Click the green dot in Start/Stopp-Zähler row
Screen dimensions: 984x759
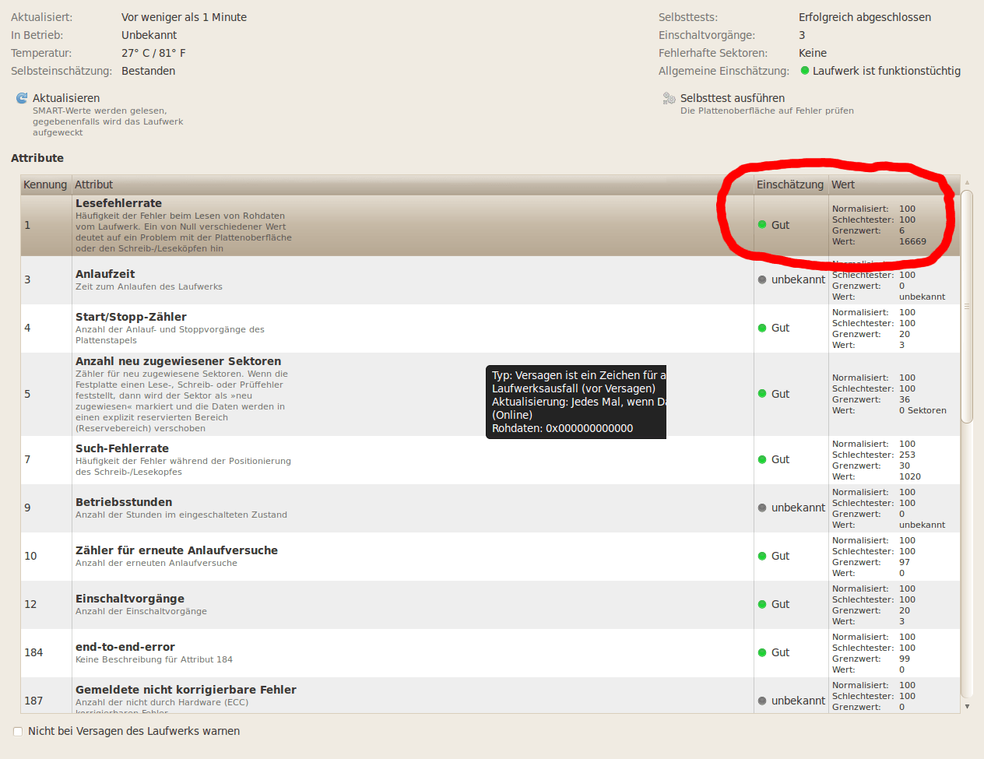(762, 328)
